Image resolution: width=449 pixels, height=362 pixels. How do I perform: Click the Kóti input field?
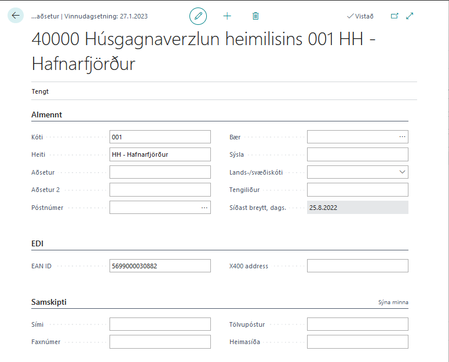click(159, 137)
